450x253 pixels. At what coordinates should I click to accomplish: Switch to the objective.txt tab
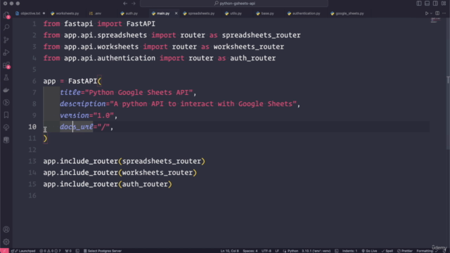coord(30,13)
